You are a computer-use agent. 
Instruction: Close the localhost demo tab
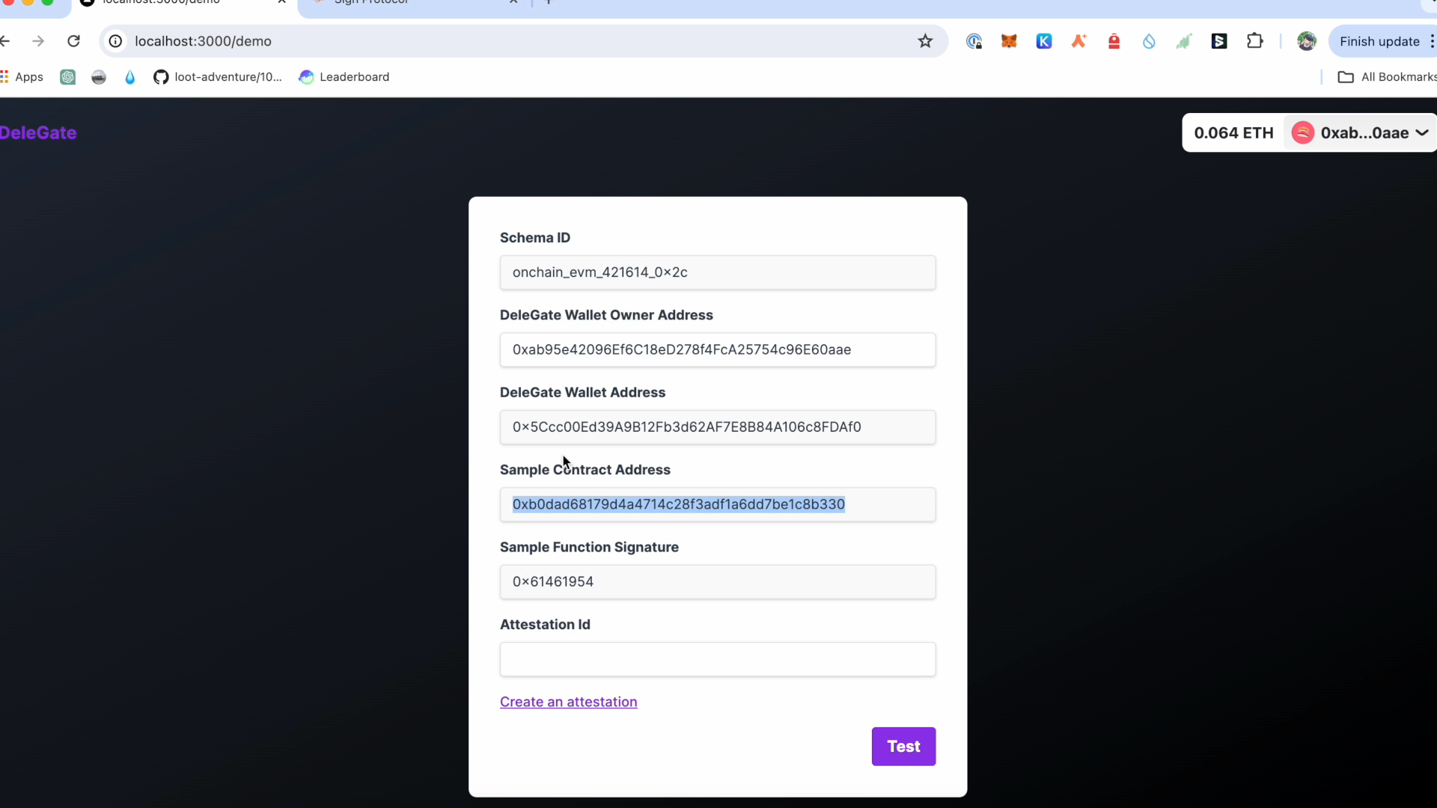282,2
